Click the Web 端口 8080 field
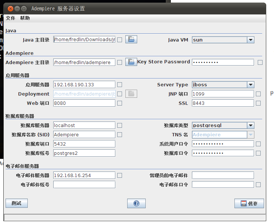 pyautogui.click(x=84, y=103)
